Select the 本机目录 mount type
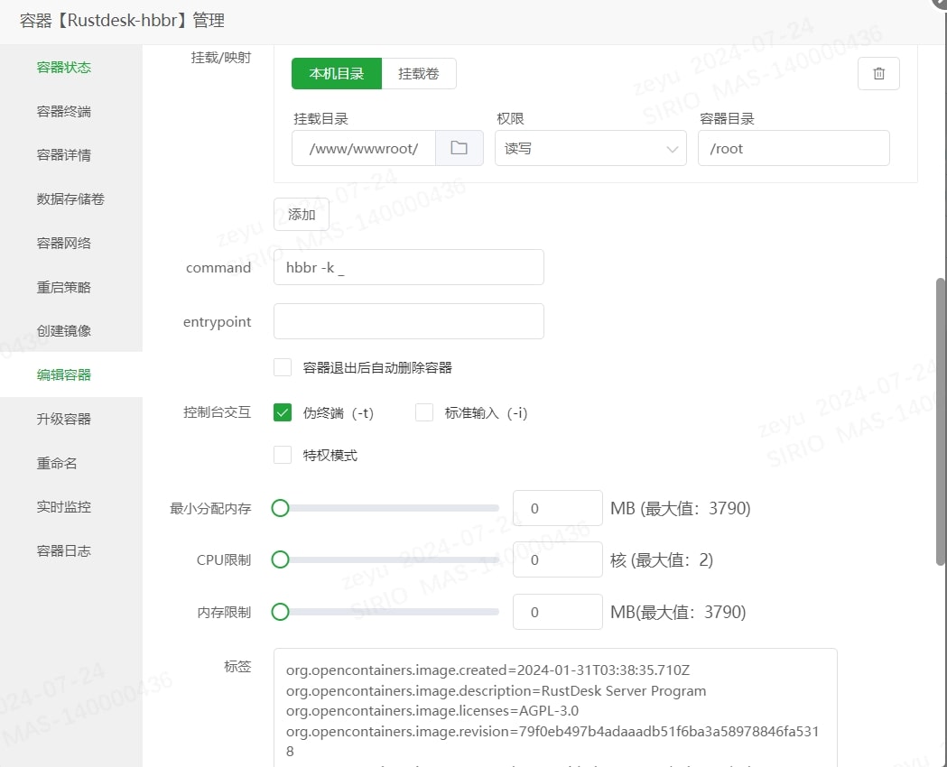This screenshot has width=947, height=767. 337,74
